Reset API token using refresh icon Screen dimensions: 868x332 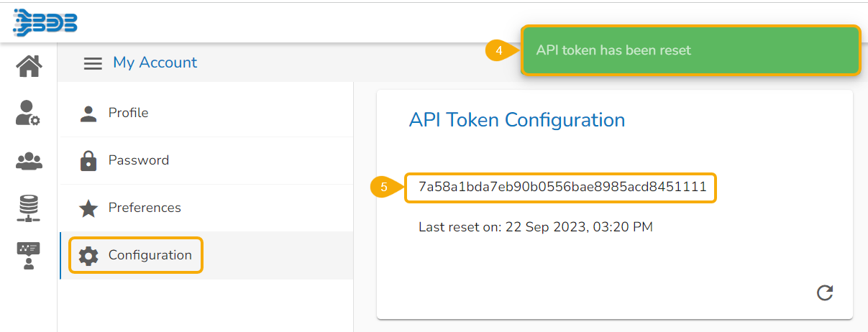(x=825, y=292)
